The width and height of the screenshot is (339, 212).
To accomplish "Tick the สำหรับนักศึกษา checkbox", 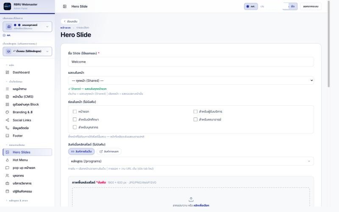I will pos(75,120).
